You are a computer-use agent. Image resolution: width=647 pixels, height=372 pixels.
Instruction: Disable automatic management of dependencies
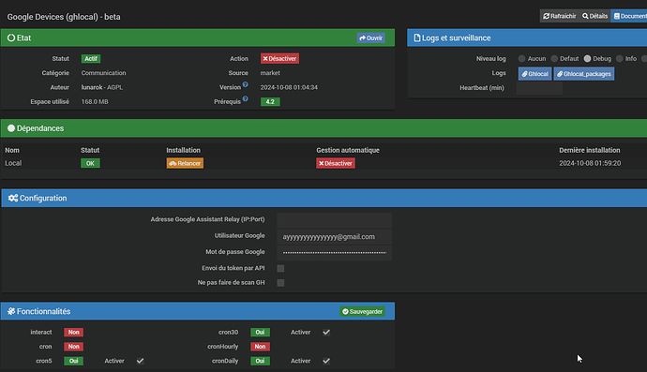click(336, 163)
